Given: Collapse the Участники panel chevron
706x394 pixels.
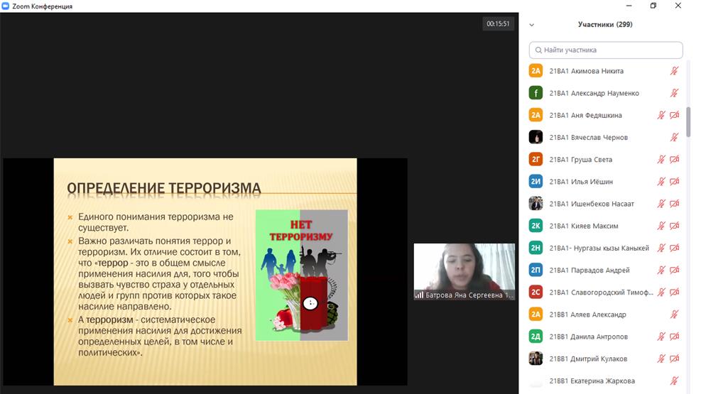Looking at the screenshot, I should coord(532,25).
